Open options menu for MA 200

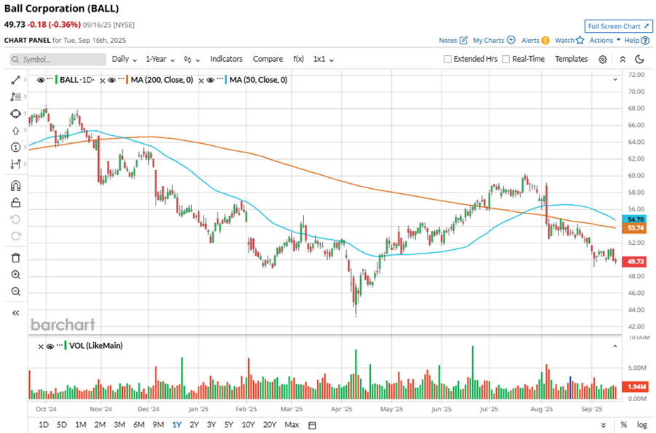tap(121, 79)
